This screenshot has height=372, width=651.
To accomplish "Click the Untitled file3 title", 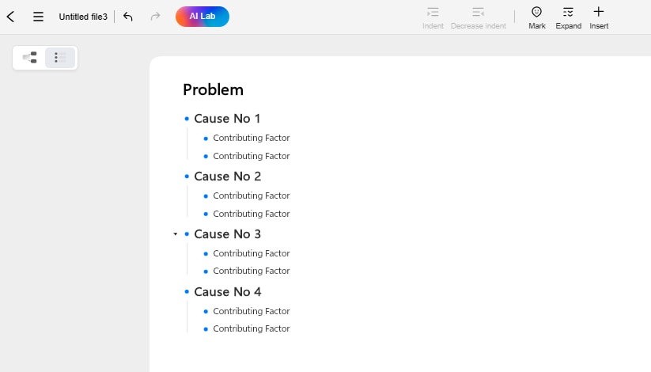I will [83, 17].
